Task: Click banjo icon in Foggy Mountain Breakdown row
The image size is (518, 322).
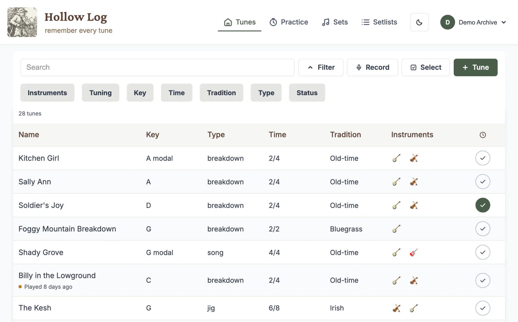Action: click(x=396, y=229)
